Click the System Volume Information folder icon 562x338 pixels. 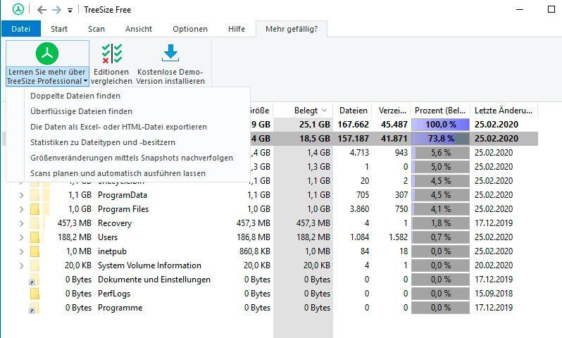pyautogui.click(x=35, y=265)
